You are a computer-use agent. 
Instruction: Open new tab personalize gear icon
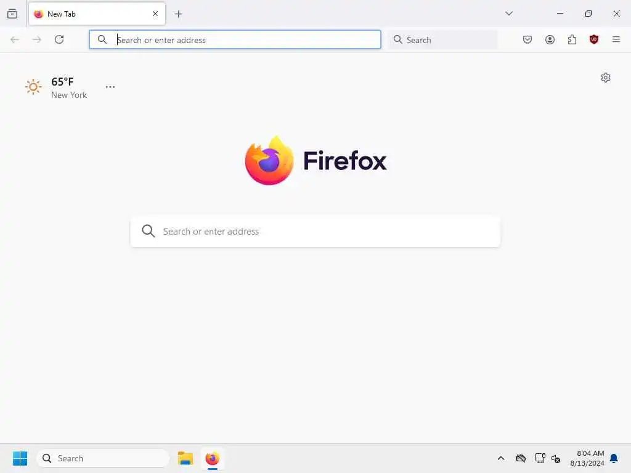coord(606,78)
